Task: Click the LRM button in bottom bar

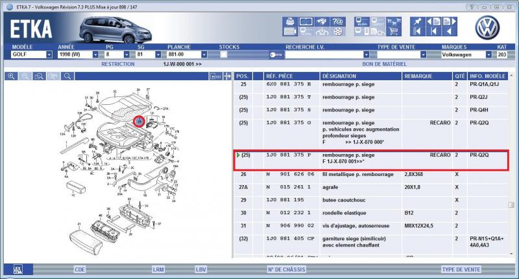Action: 158,269
